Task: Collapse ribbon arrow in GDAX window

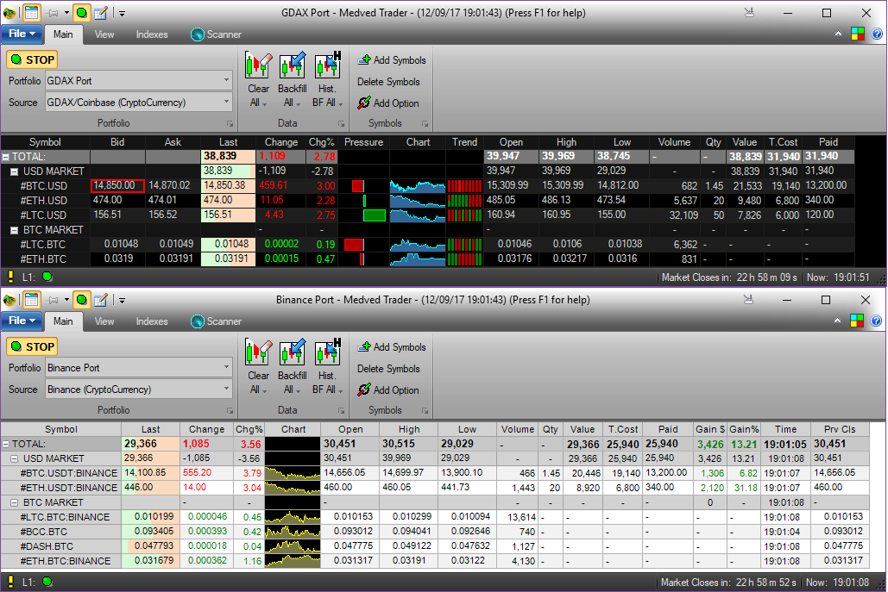Action: click(x=838, y=34)
